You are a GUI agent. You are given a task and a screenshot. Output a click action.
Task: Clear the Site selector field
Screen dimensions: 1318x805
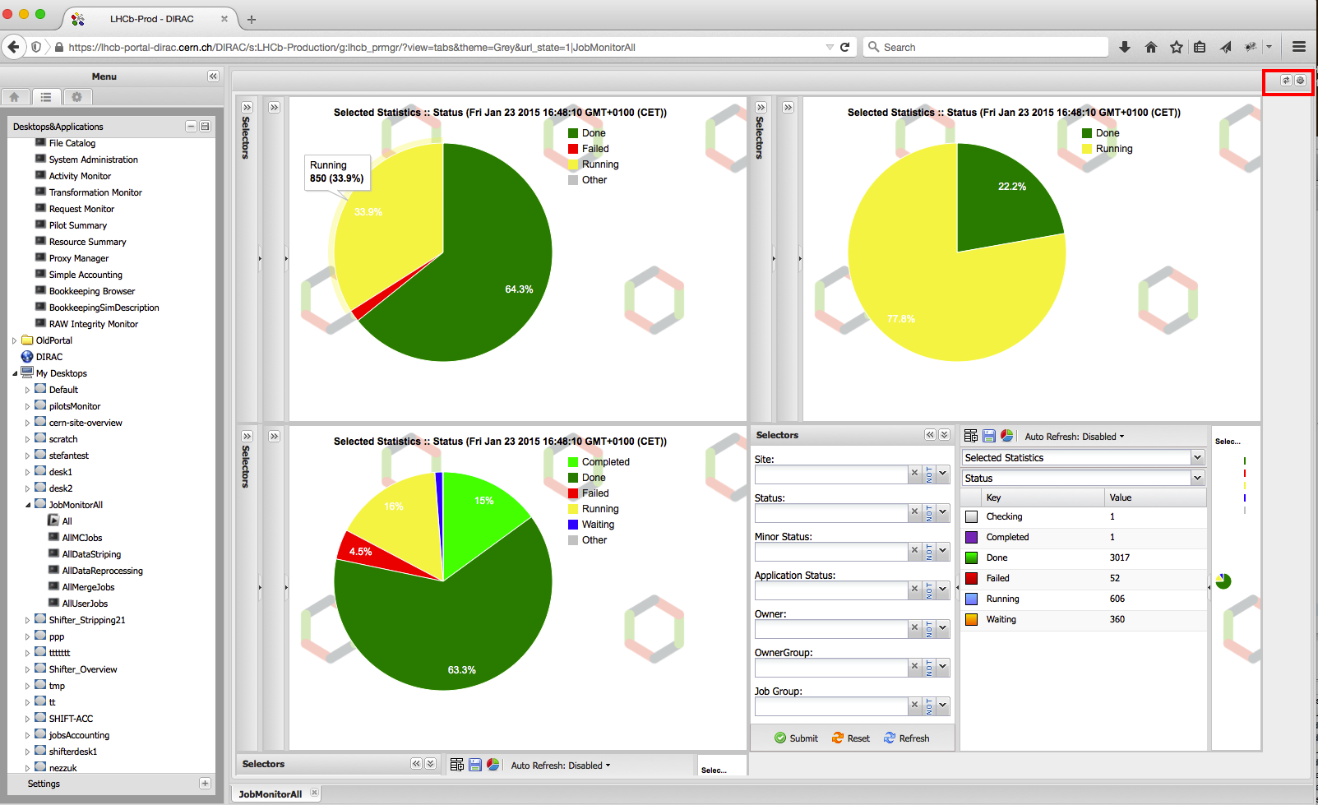(914, 474)
